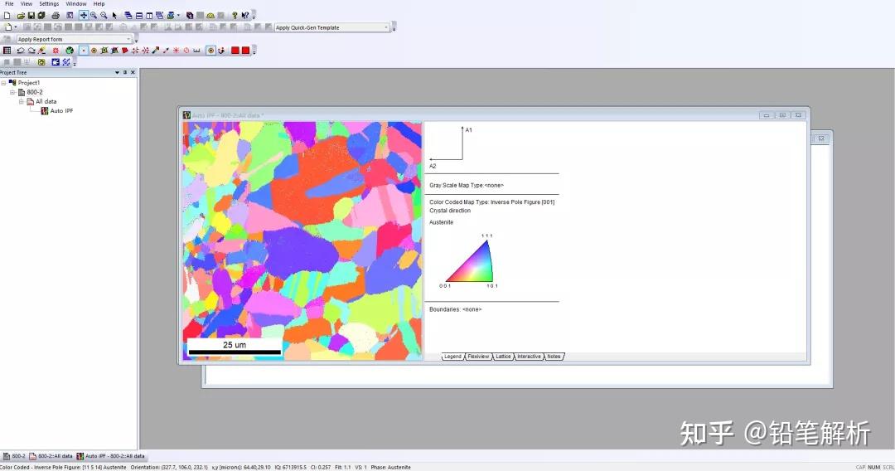
Task: Select the ruler measurement icon
Action: (196, 51)
